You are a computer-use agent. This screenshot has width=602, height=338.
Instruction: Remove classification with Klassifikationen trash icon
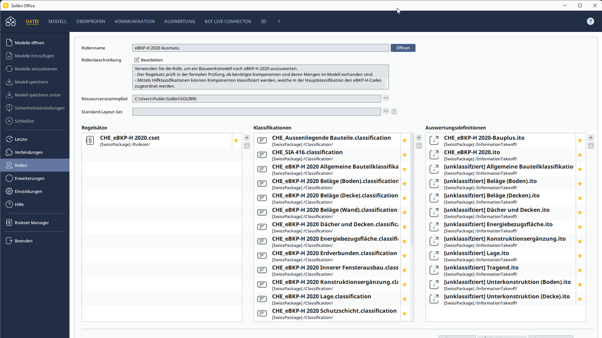419,146
